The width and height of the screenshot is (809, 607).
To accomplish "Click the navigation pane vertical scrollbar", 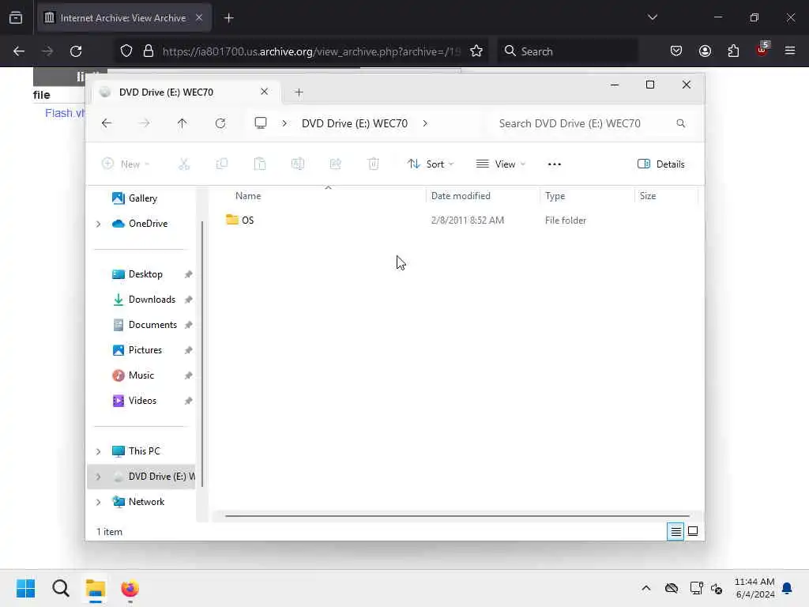I will tap(202, 353).
